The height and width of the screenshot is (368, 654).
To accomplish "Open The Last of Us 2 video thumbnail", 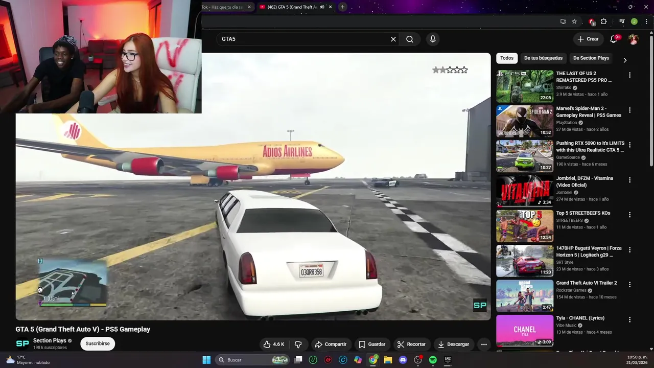I will point(525,86).
